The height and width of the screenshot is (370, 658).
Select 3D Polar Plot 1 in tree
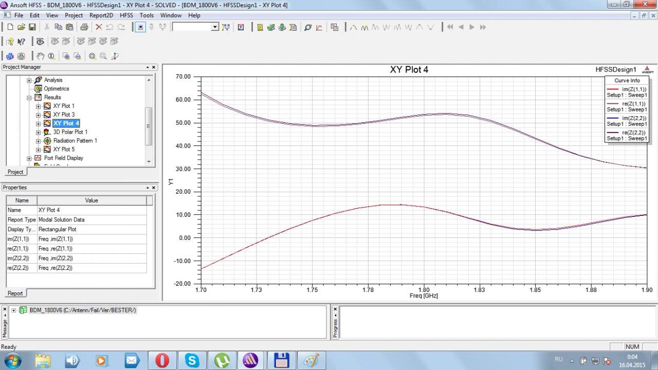70,132
